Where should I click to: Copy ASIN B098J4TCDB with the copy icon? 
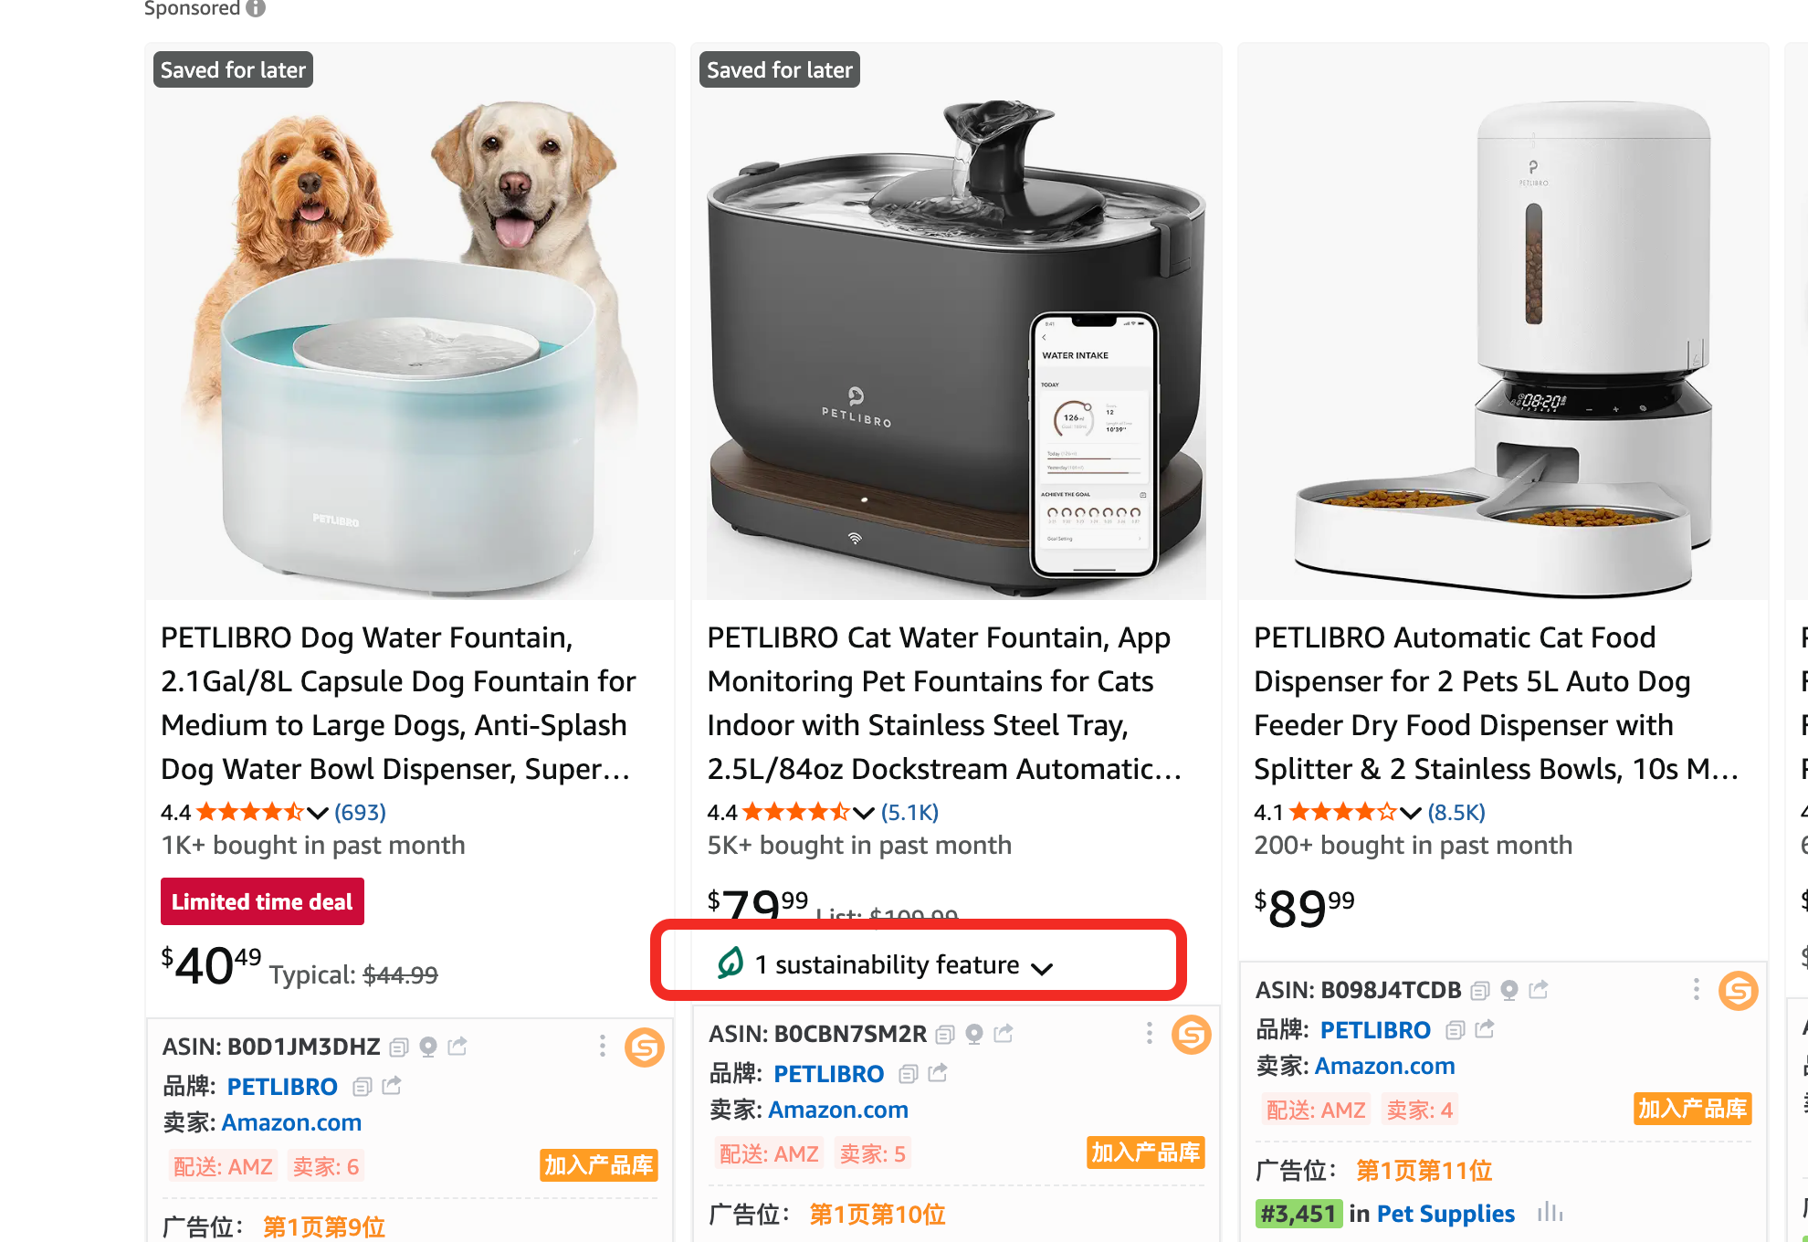coord(1480,990)
